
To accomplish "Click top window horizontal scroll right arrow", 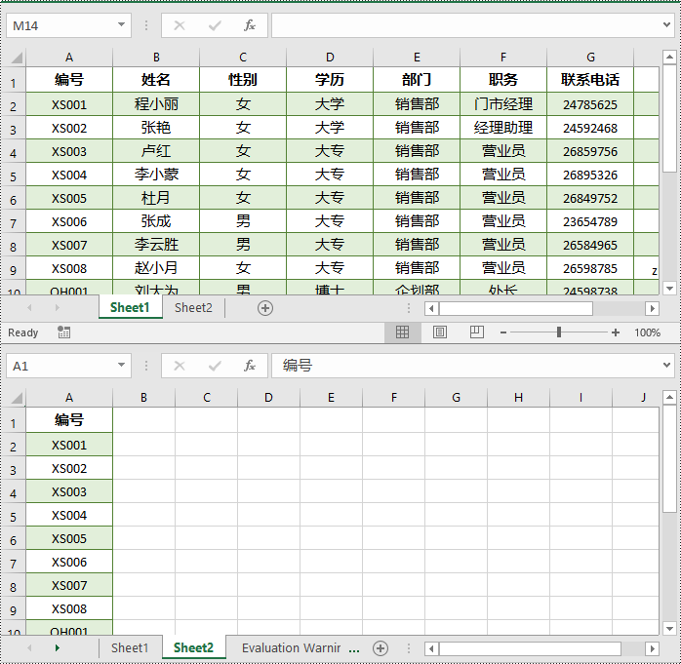I will click(x=652, y=308).
